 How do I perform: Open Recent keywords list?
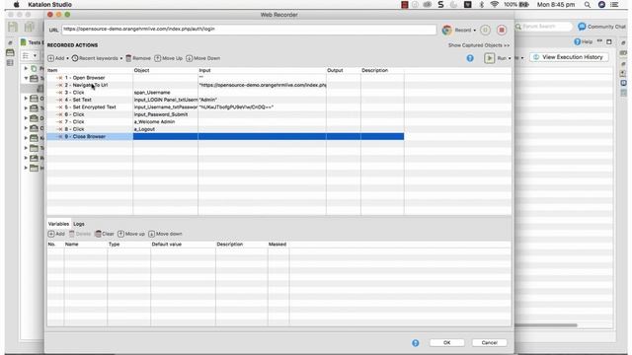[x=95, y=58]
